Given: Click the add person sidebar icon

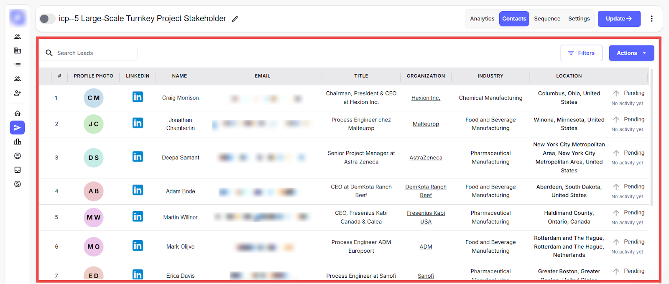Looking at the screenshot, I should tap(17, 93).
